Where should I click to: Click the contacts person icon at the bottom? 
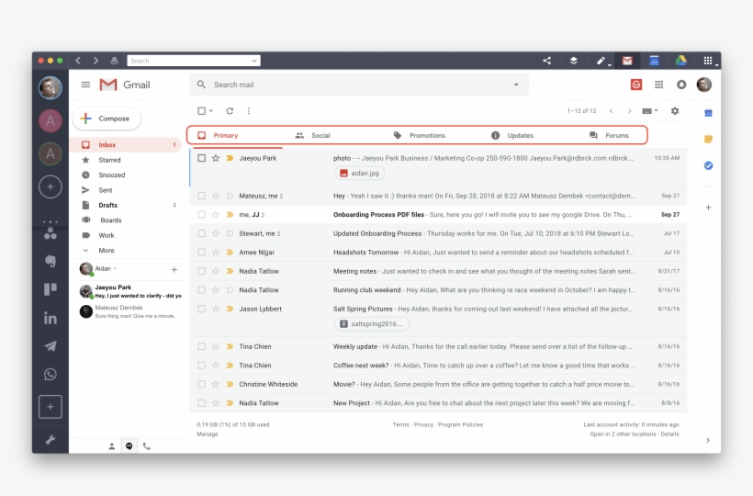(x=111, y=446)
